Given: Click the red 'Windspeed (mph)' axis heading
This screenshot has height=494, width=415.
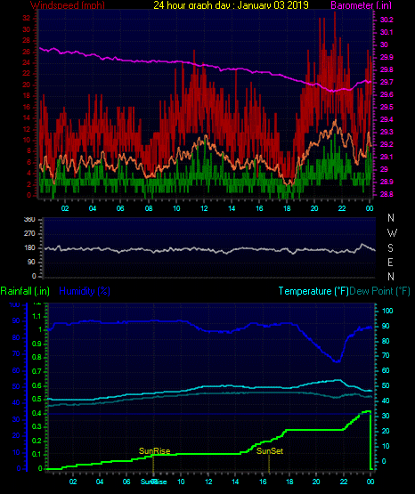Looking at the screenshot, I should [x=68, y=5].
